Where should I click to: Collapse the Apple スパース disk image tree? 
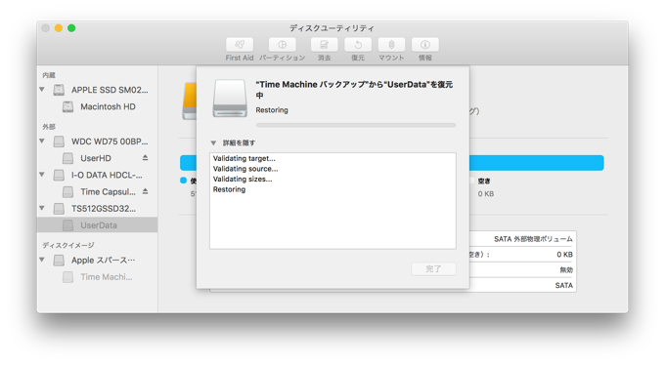click(x=42, y=260)
